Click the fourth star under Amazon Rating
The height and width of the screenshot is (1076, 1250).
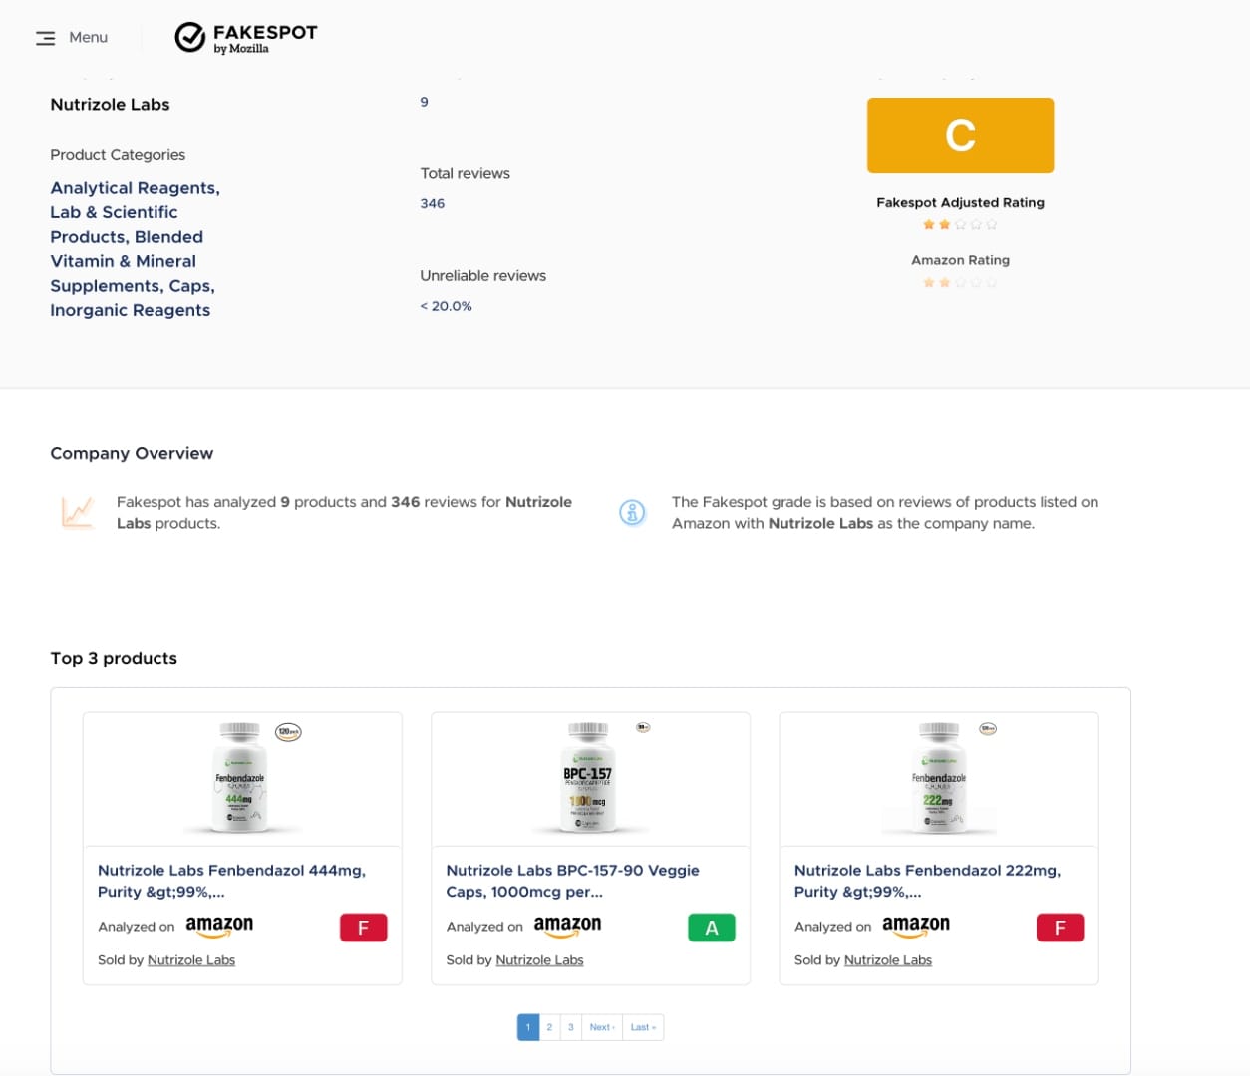coord(976,282)
